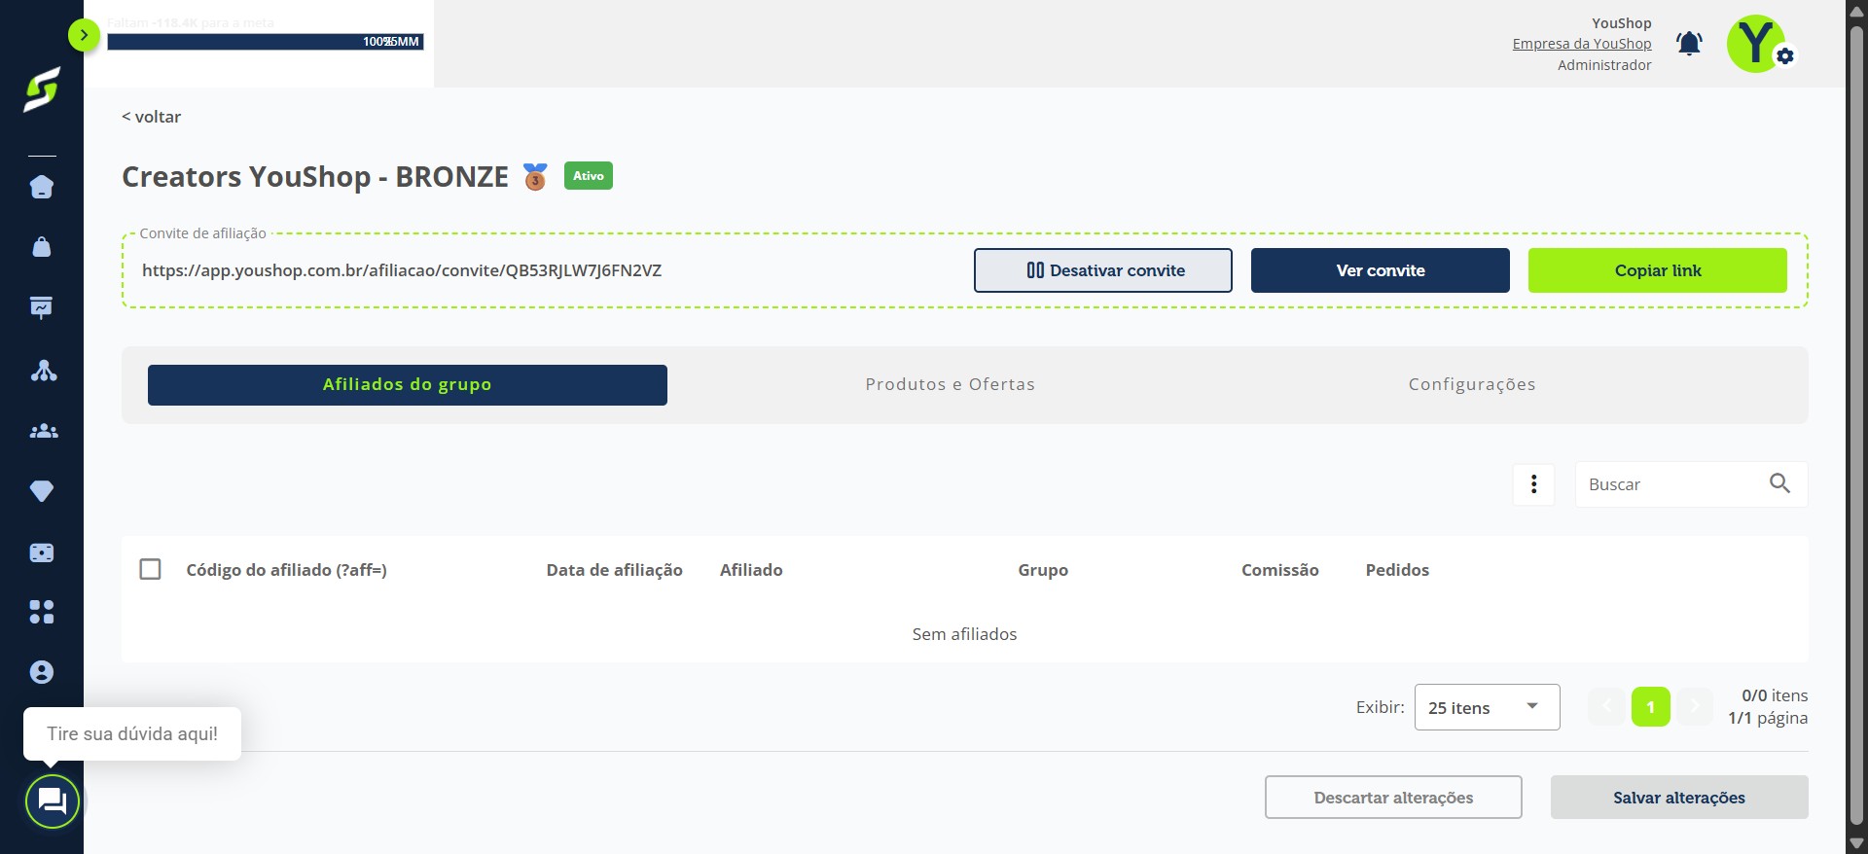
Task: Click the YouShop S logo in the sidebar
Action: click(42, 89)
